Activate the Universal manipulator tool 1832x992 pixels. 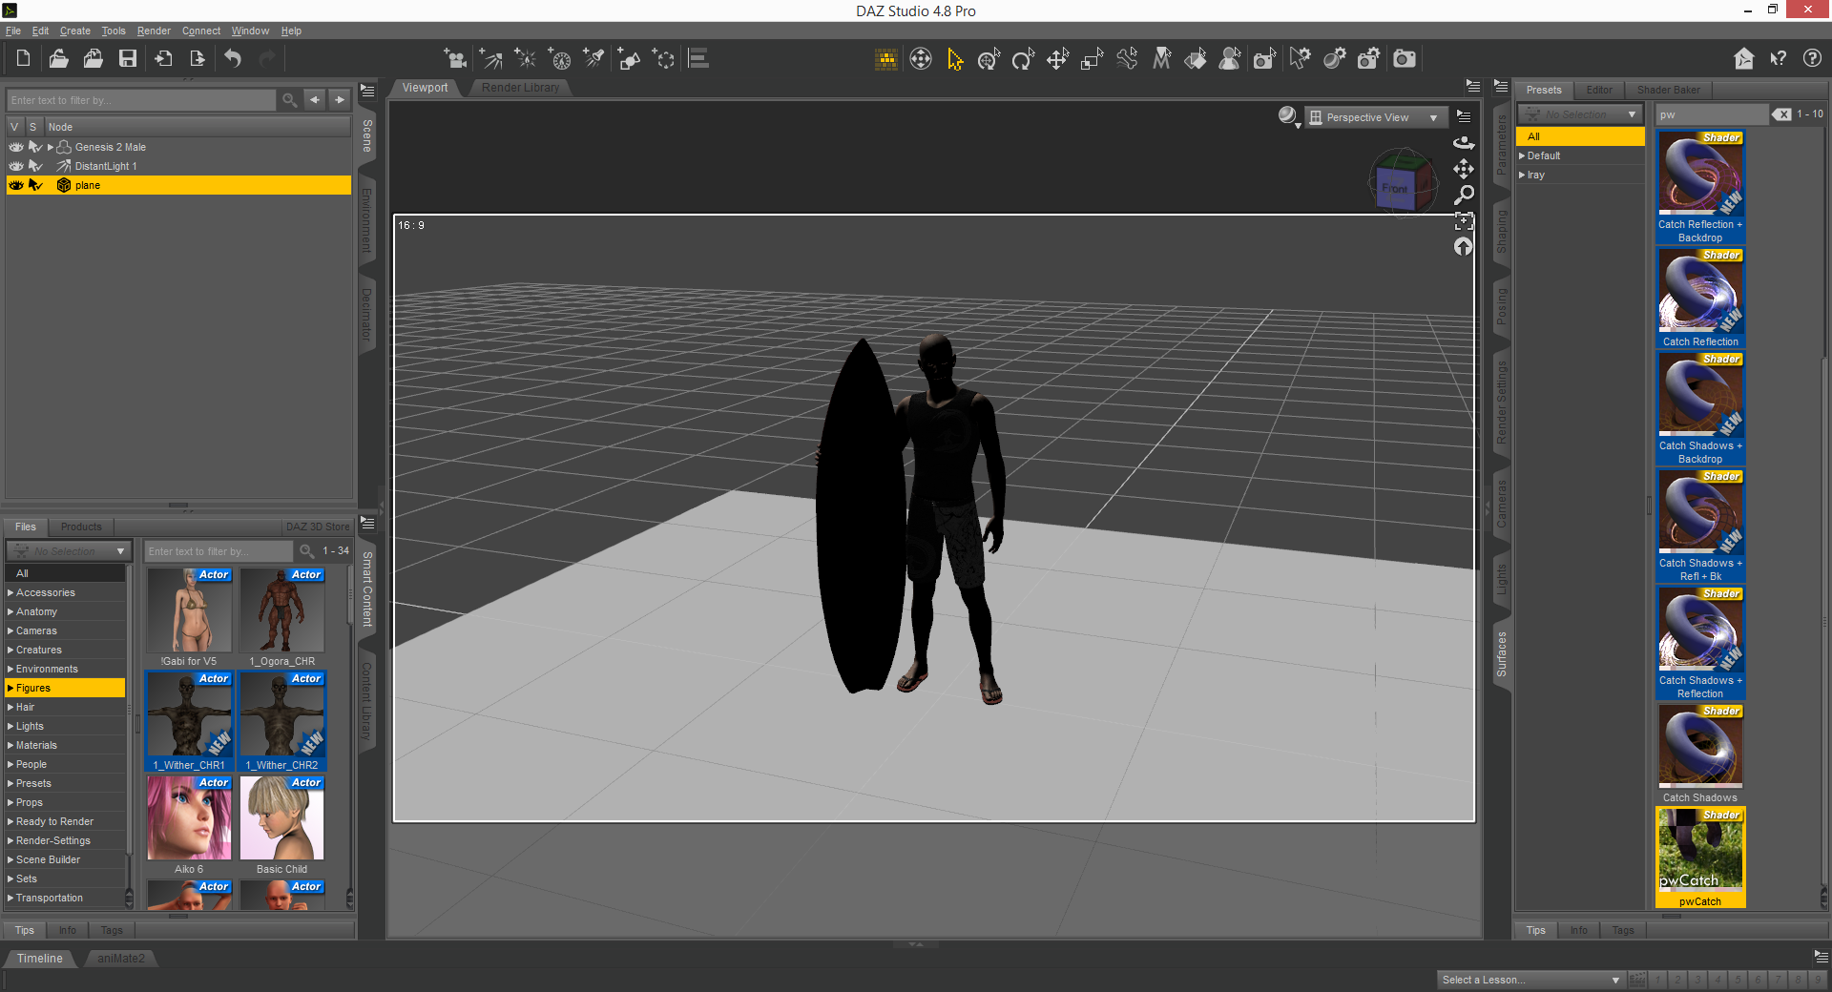click(x=989, y=59)
